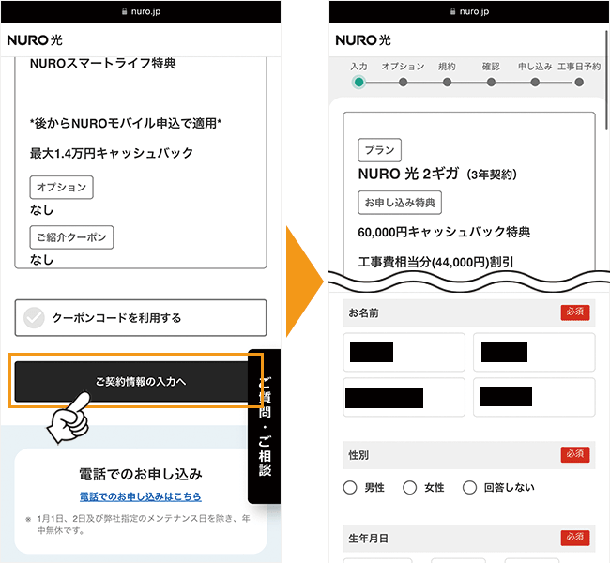
Task: Click the 必須 badge next to 性別
Action: click(575, 454)
